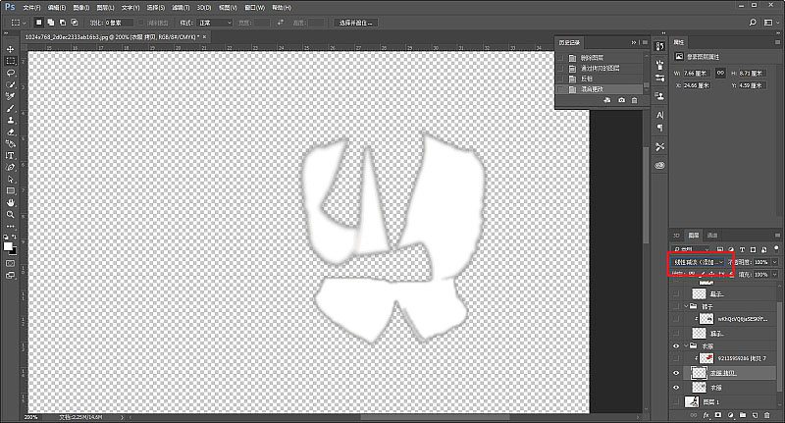This screenshot has height=423, width=785.
Task: Create a new layer group
Action: [743, 415]
